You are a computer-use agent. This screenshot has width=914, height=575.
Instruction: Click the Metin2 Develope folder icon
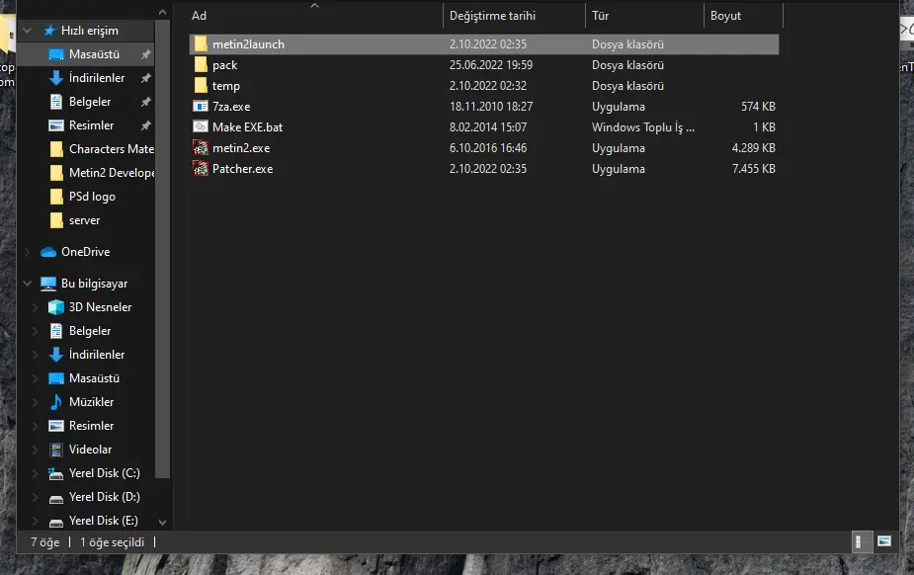pyautogui.click(x=56, y=173)
